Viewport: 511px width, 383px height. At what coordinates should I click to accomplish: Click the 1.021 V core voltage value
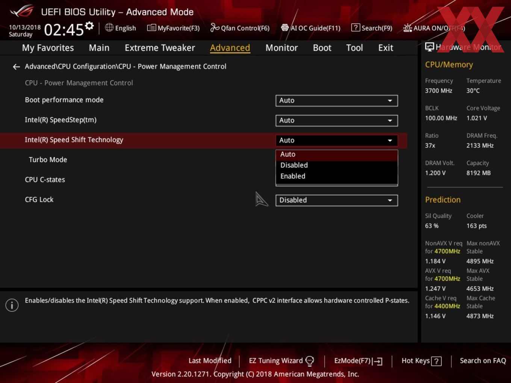pos(476,118)
